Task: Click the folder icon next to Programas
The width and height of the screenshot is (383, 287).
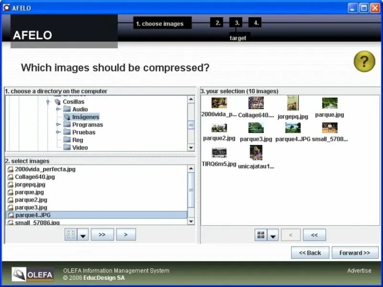Action: [x=67, y=124]
